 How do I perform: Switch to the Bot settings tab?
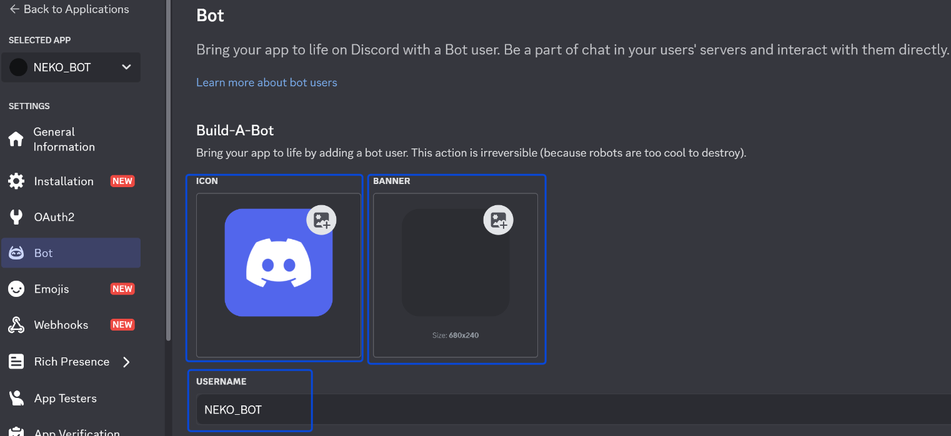pyautogui.click(x=44, y=253)
